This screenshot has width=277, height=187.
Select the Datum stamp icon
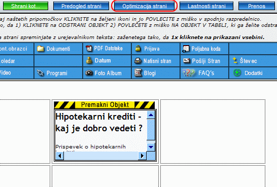[89, 60]
